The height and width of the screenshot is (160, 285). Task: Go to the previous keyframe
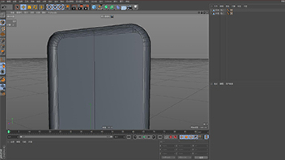tap(135, 137)
